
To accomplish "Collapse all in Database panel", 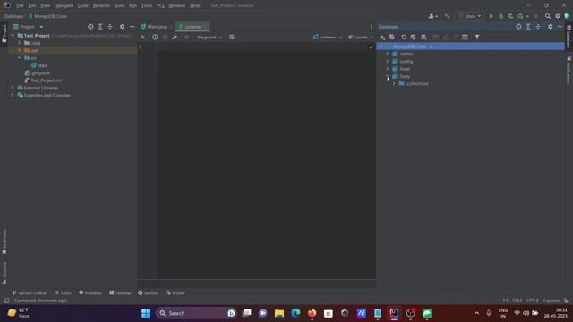I will 538,27.
